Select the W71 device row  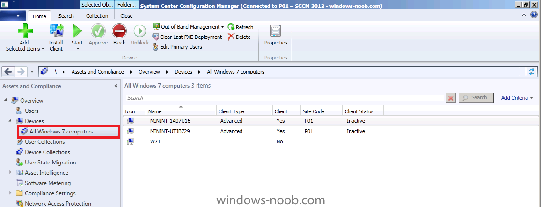(330, 141)
